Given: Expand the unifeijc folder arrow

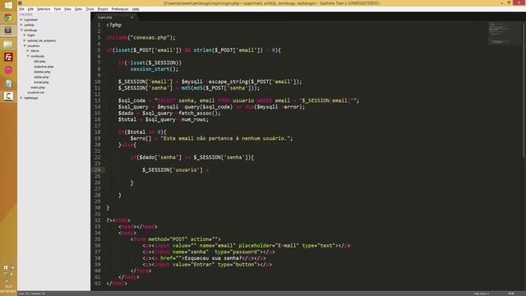Looking at the screenshot, I should [x=21, y=25].
